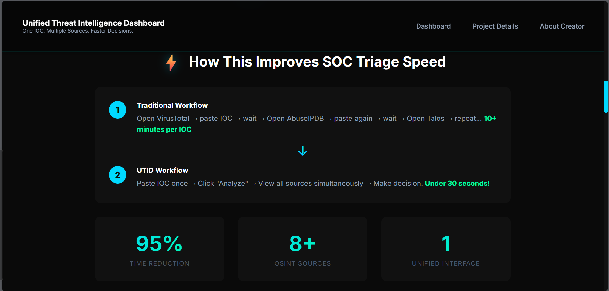Image resolution: width=609 pixels, height=291 pixels.
Task: Click the Unified Threat Intelligence Dashboard title
Action: pos(93,23)
